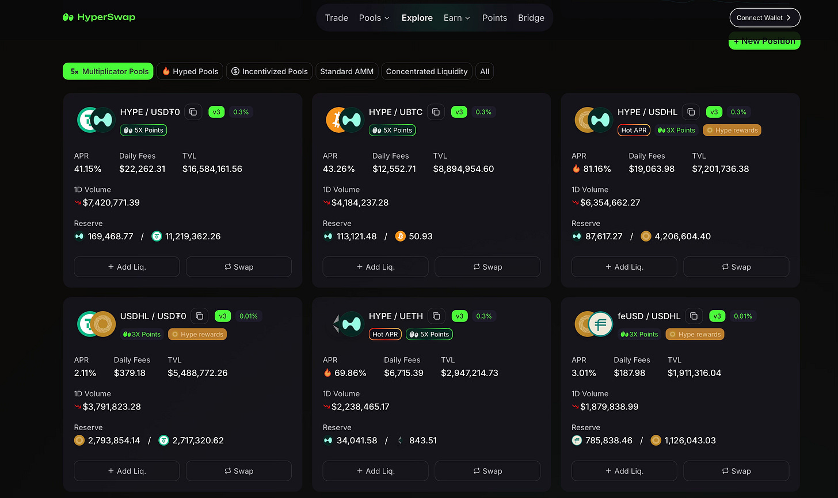Image resolution: width=838 pixels, height=498 pixels.
Task: Navigate to Bridge
Action: [531, 18]
